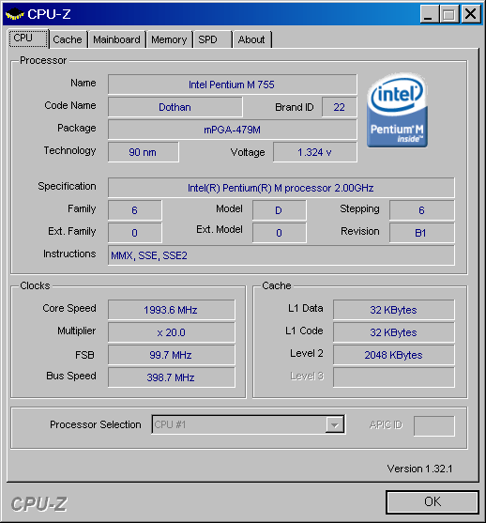
Task: Minimize the CPU-Z window
Action: click(x=429, y=14)
